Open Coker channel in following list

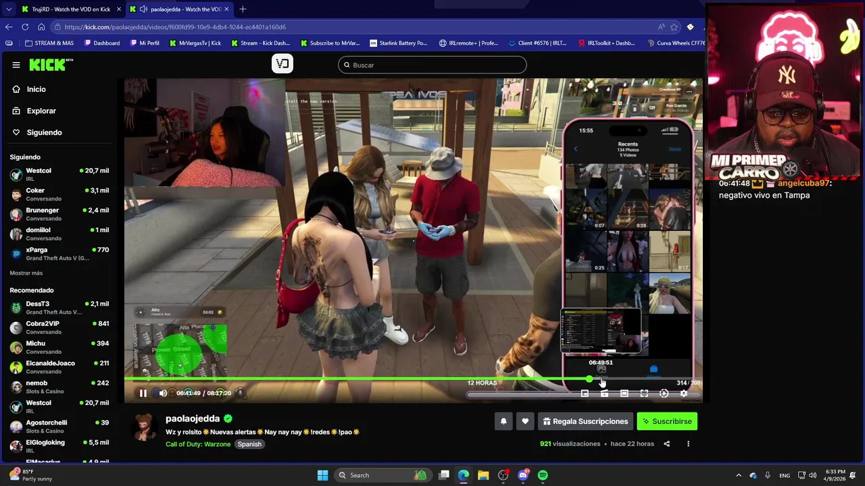[x=59, y=194]
